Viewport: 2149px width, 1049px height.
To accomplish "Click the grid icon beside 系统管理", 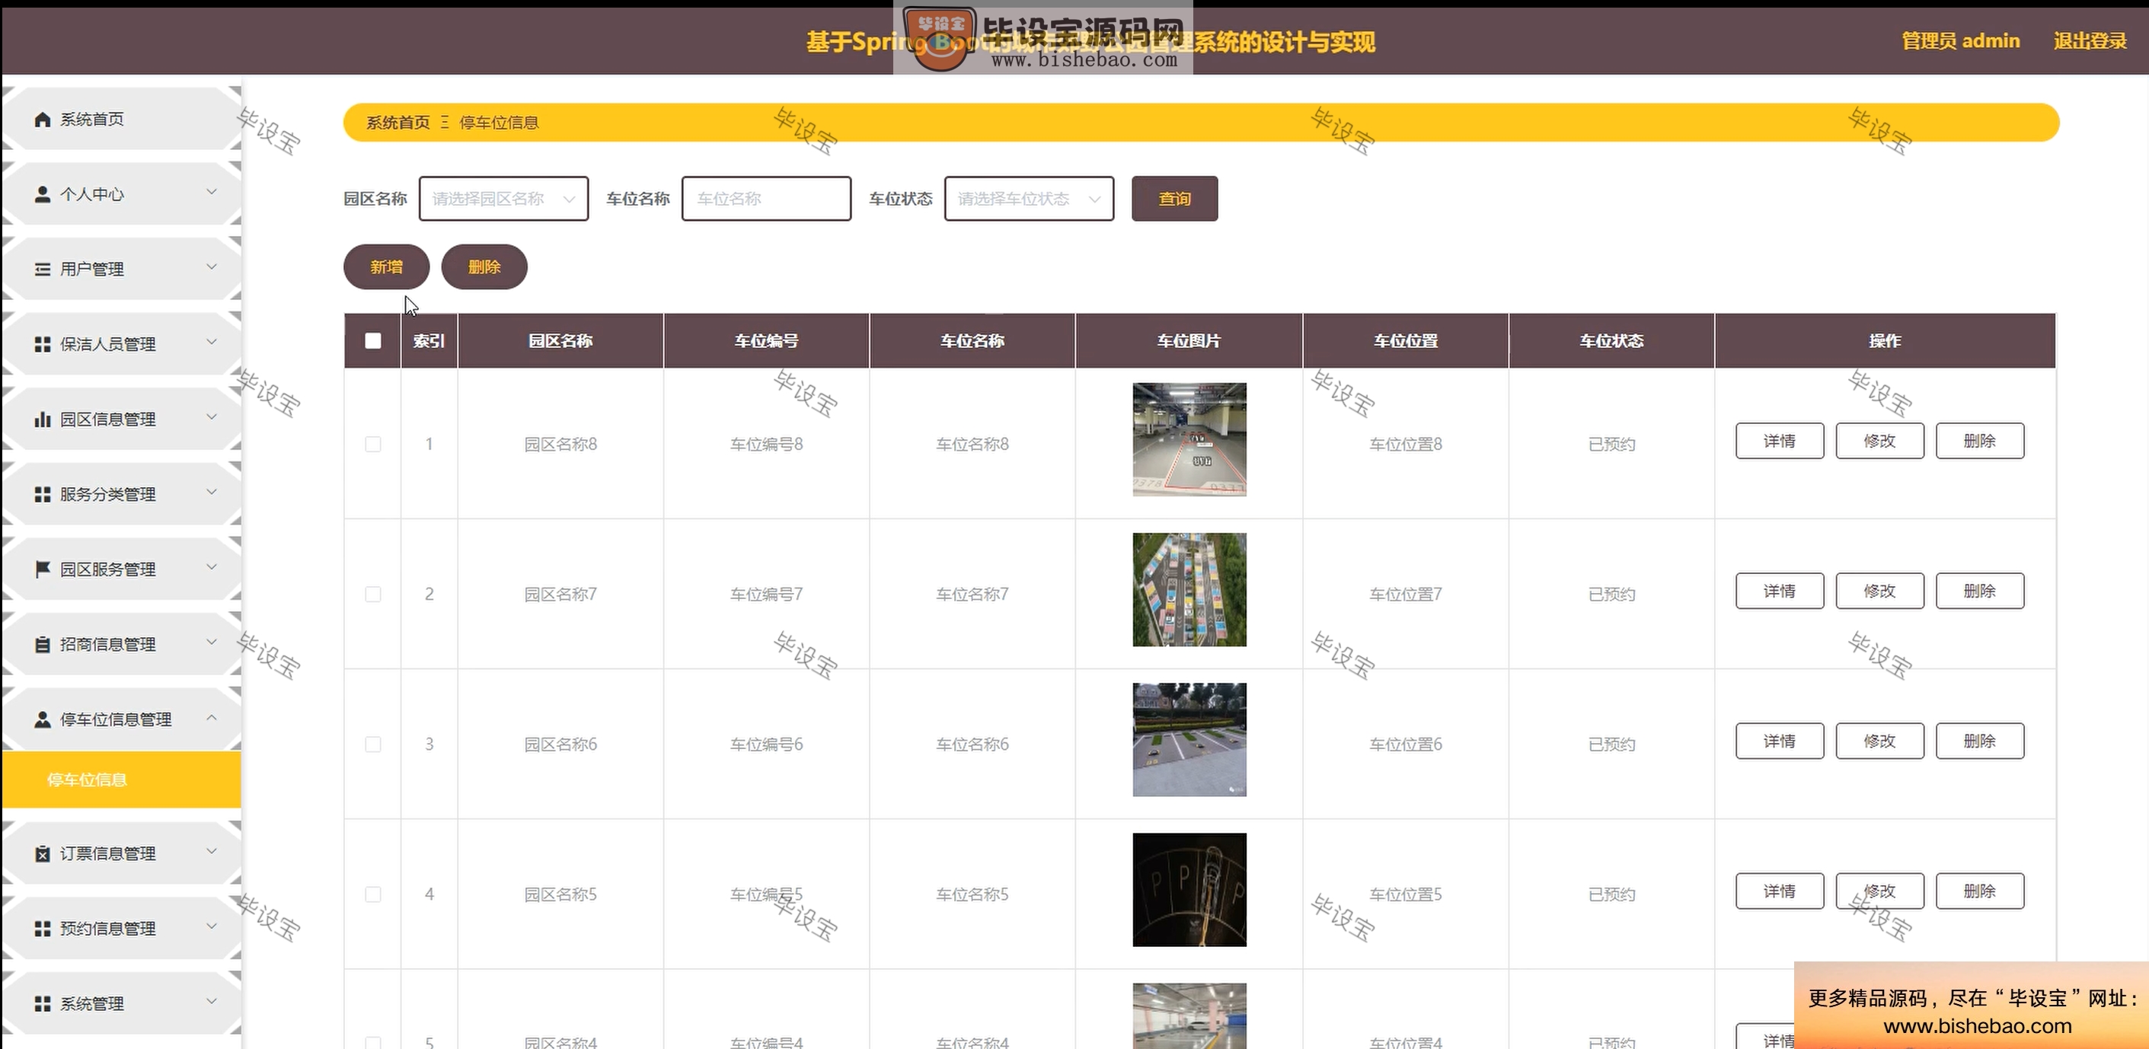I will [x=43, y=1004].
